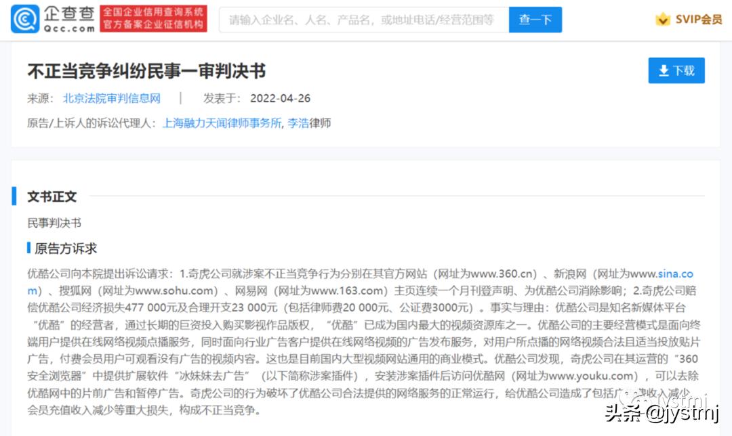This screenshot has width=732, height=436.
Task: Click the red 全国企业信用查询系统 badge
Action: [x=154, y=19]
